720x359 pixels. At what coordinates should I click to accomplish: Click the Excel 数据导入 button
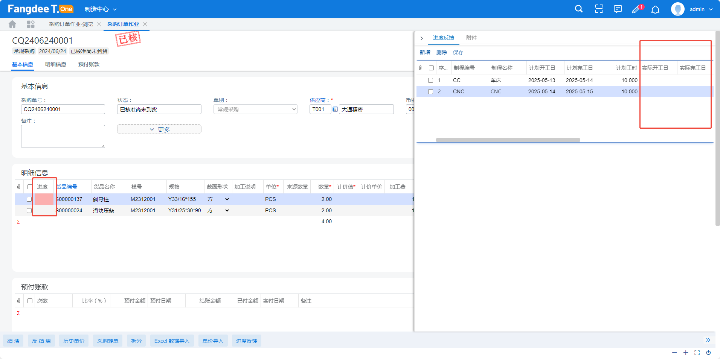(172, 341)
